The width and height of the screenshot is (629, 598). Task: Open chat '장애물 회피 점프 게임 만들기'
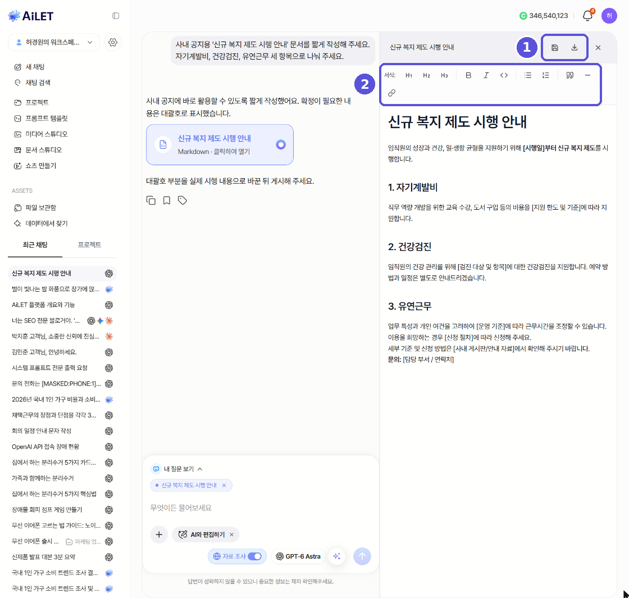click(62, 510)
